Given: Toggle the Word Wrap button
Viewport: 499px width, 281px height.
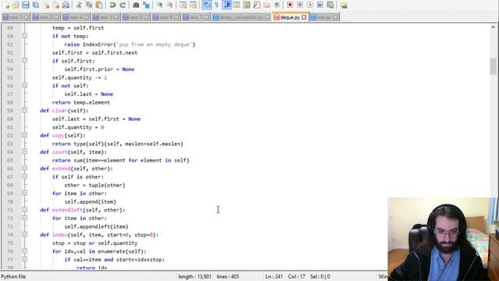Looking at the screenshot, I should [207, 5].
